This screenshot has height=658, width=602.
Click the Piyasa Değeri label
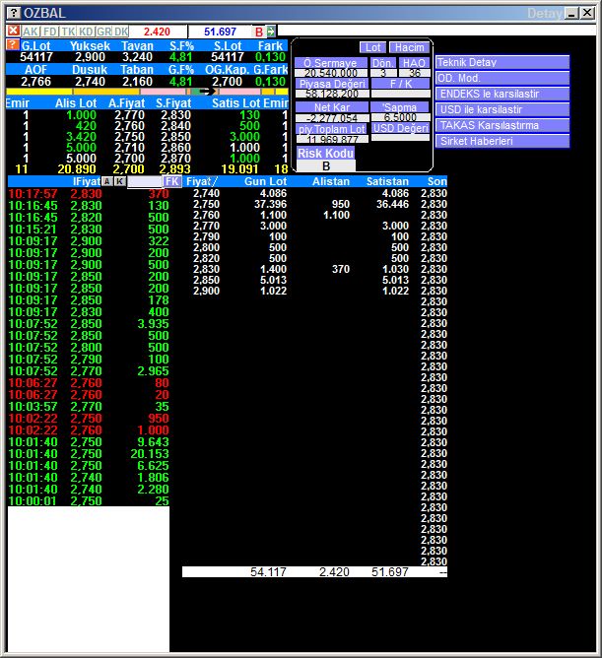(332, 84)
